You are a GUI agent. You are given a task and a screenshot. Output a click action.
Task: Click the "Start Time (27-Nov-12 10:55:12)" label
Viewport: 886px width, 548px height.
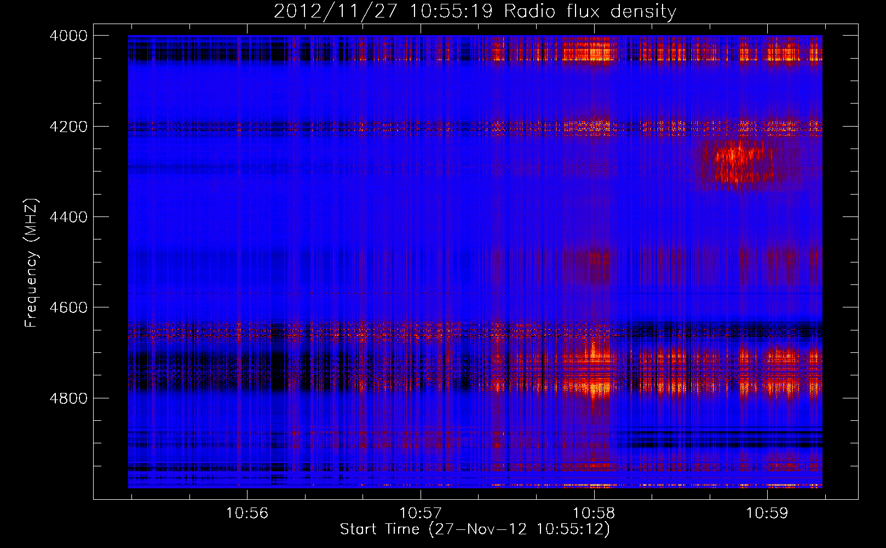475,529
